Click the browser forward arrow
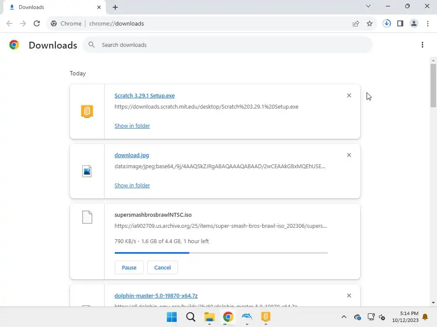 pos(23,24)
